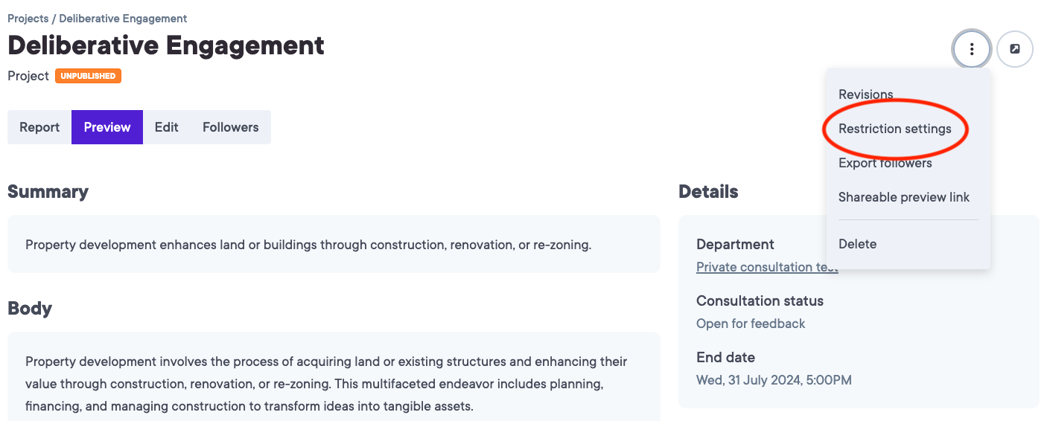Open the three-dot more options menu
The width and height of the screenshot is (1050, 421).
point(971,50)
